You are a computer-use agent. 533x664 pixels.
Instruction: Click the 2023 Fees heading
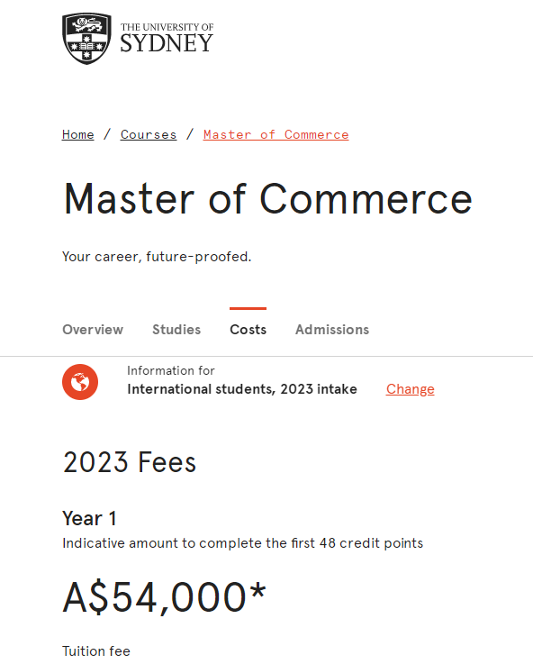pos(130,462)
